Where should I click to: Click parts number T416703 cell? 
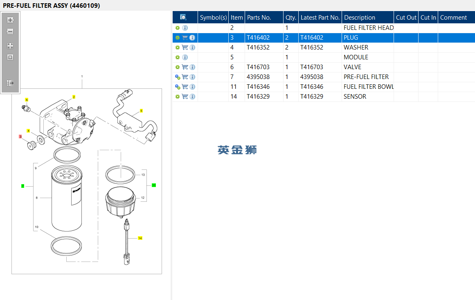(x=264, y=67)
